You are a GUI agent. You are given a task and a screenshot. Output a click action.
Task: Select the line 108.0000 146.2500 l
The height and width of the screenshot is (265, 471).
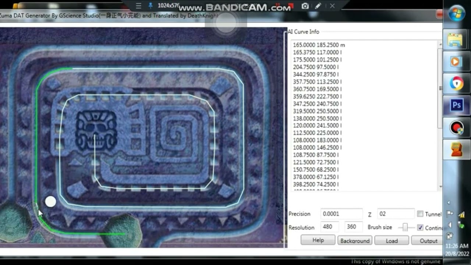[x=317, y=148]
